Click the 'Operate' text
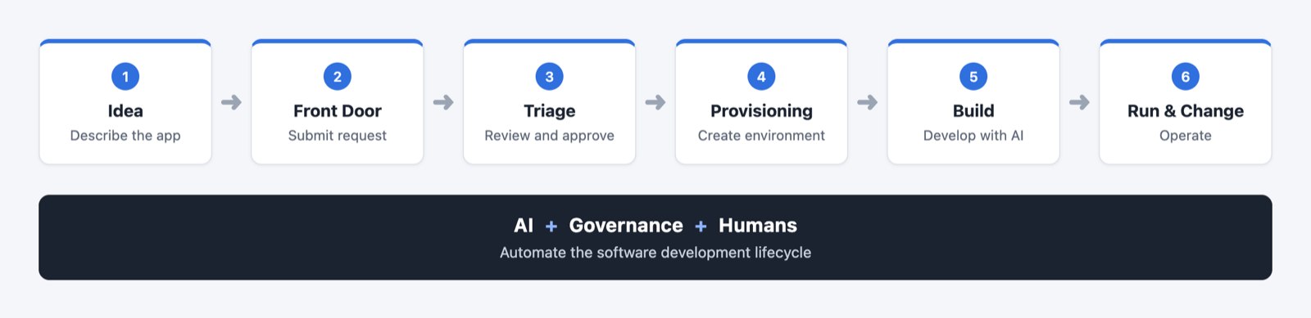The width and height of the screenshot is (1311, 318). [x=1186, y=136]
